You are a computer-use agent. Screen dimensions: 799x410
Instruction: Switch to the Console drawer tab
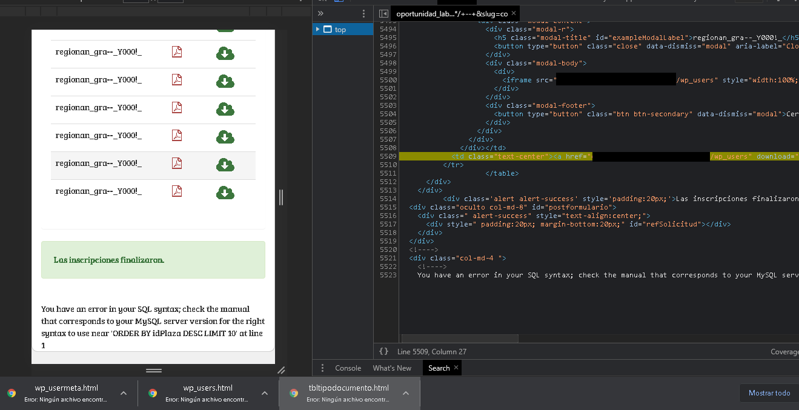click(348, 368)
